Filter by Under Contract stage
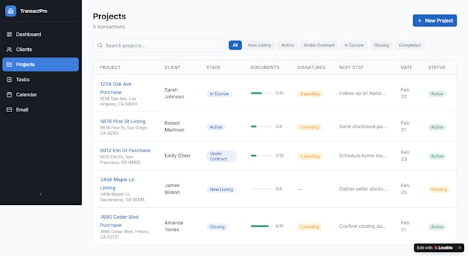Screen dimensions: 468x256 [x=319, y=45]
